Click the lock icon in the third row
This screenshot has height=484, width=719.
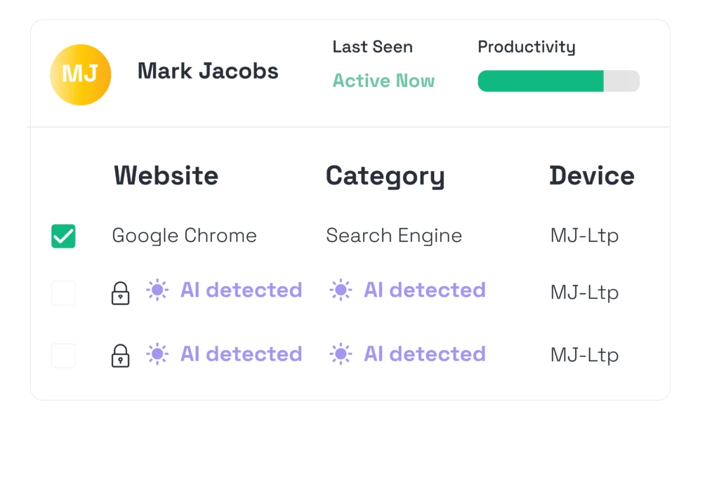coord(121,356)
